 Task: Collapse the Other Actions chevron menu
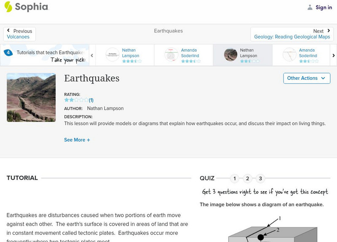tap(323, 78)
